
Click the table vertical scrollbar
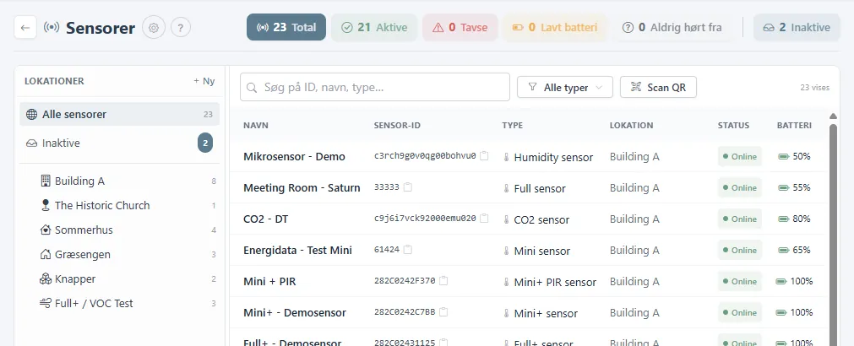833,234
